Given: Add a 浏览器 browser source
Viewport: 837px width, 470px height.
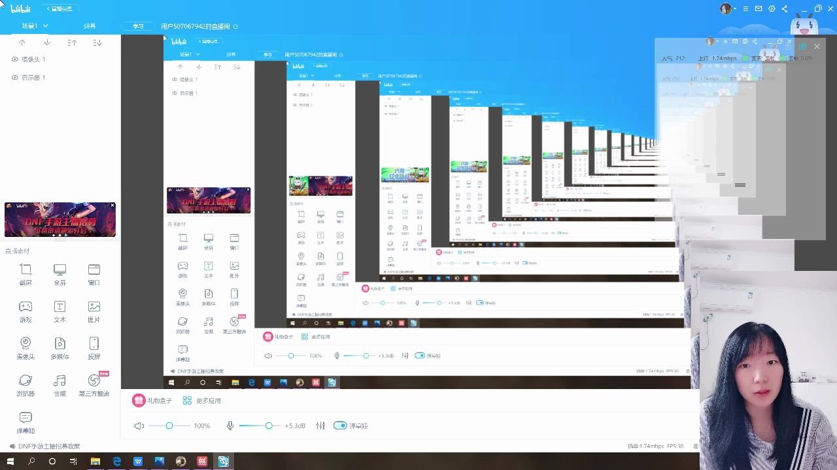Looking at the screenshot, I should click(26, 385).
